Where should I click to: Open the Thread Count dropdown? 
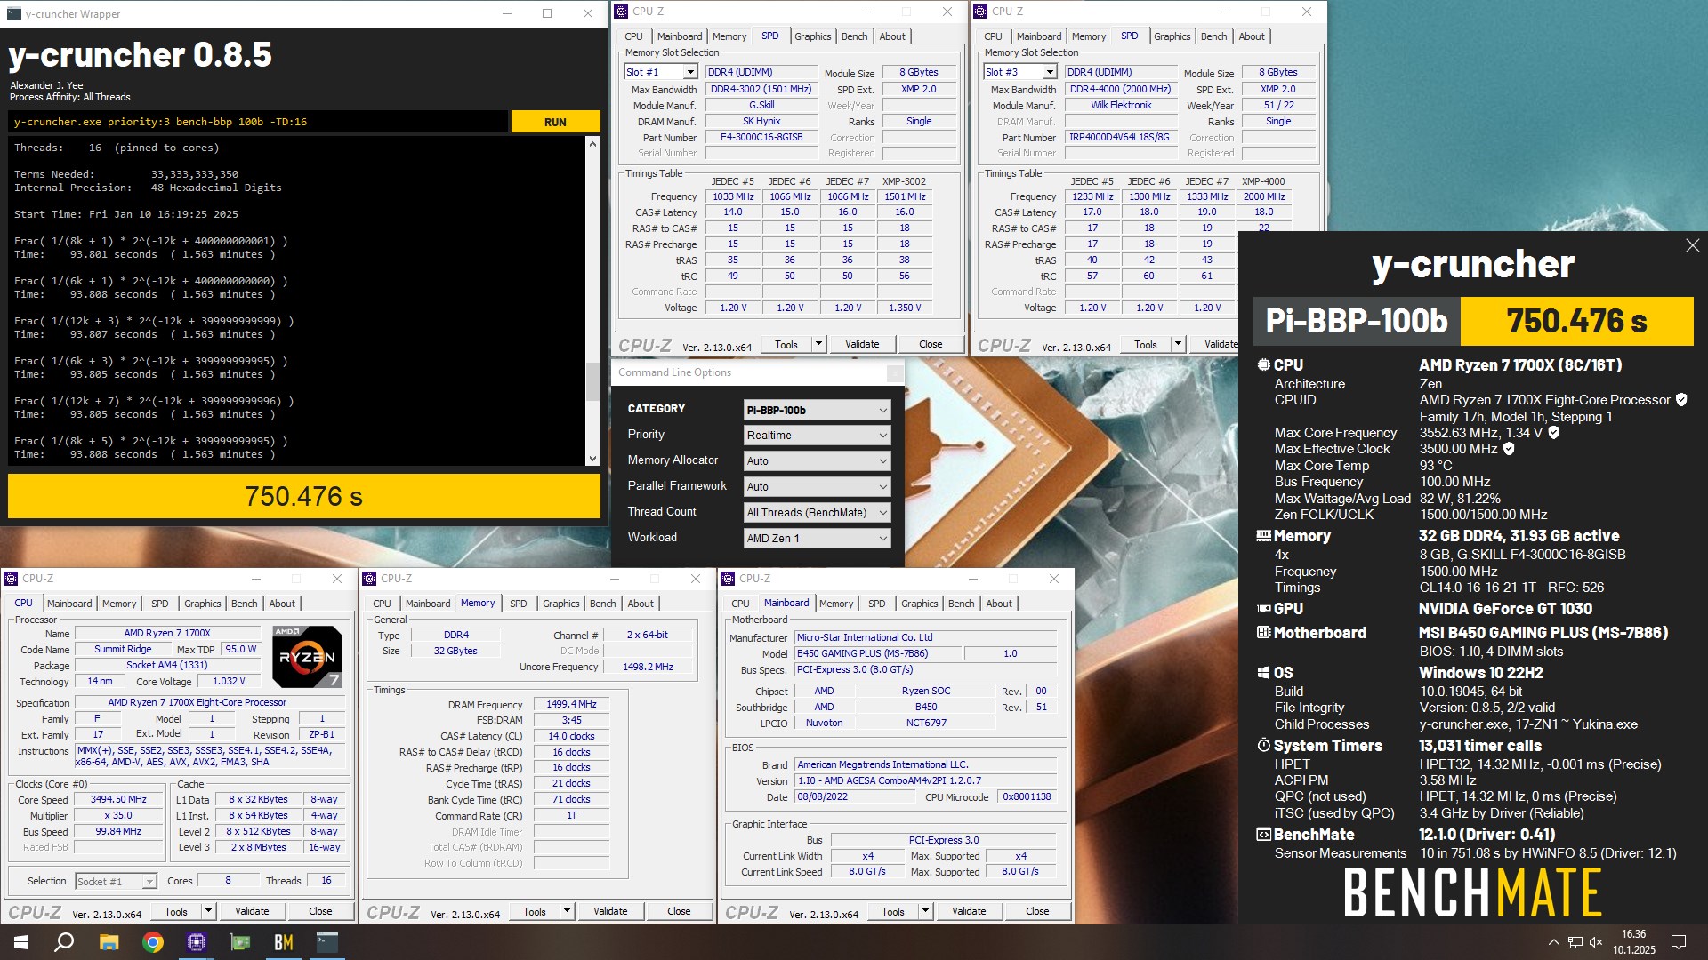[x=817, y=513]
